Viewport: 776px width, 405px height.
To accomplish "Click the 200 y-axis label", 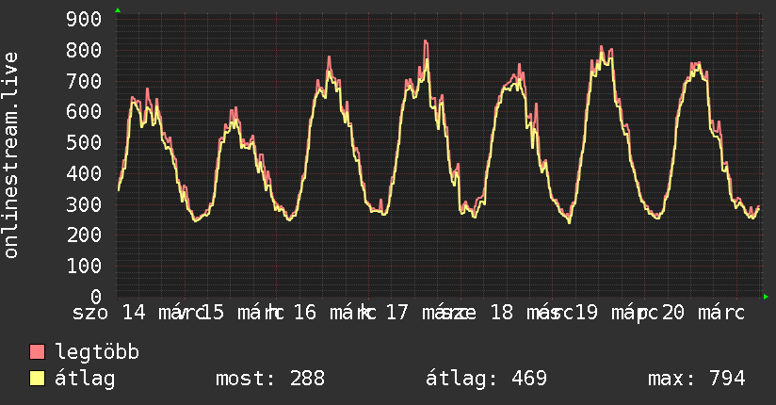I will click(84, 235).
